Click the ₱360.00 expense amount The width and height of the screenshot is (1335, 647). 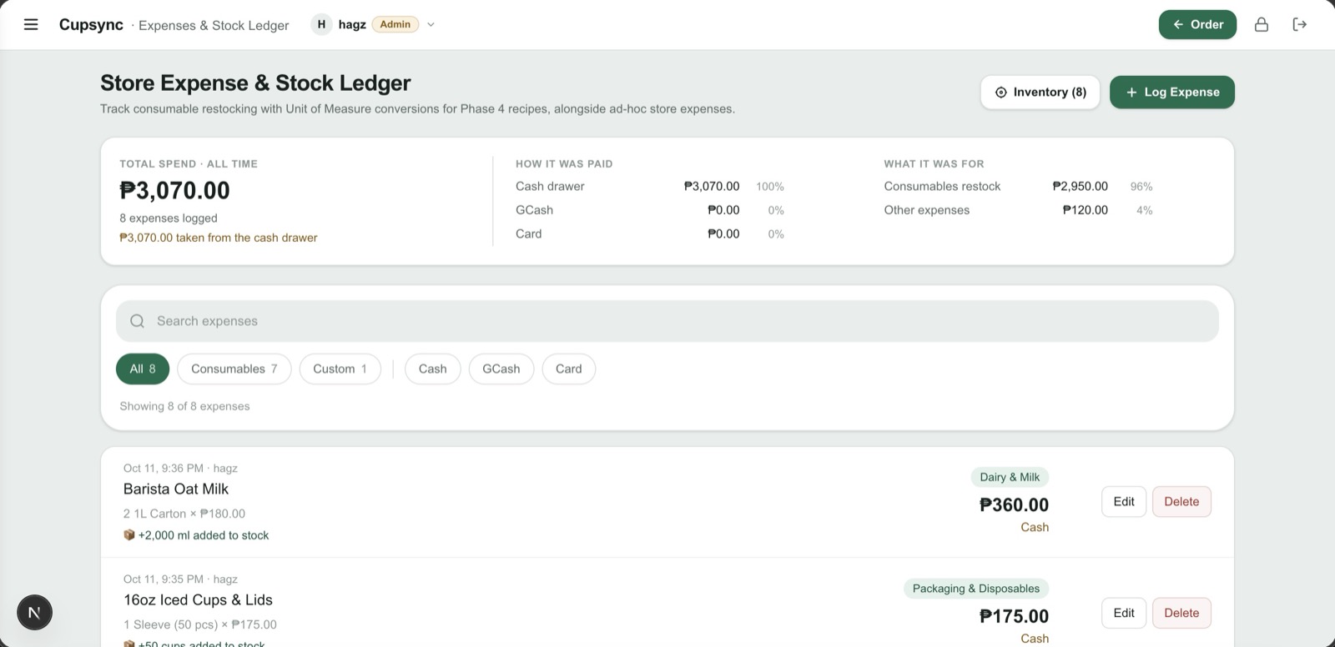point(1014,504)
